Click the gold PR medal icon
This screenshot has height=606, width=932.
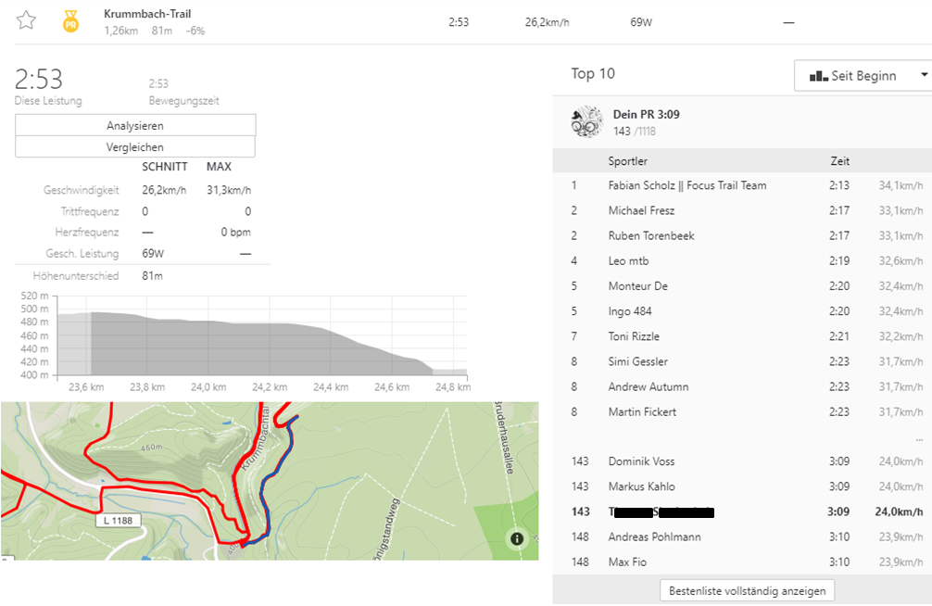tap(70, 20)
